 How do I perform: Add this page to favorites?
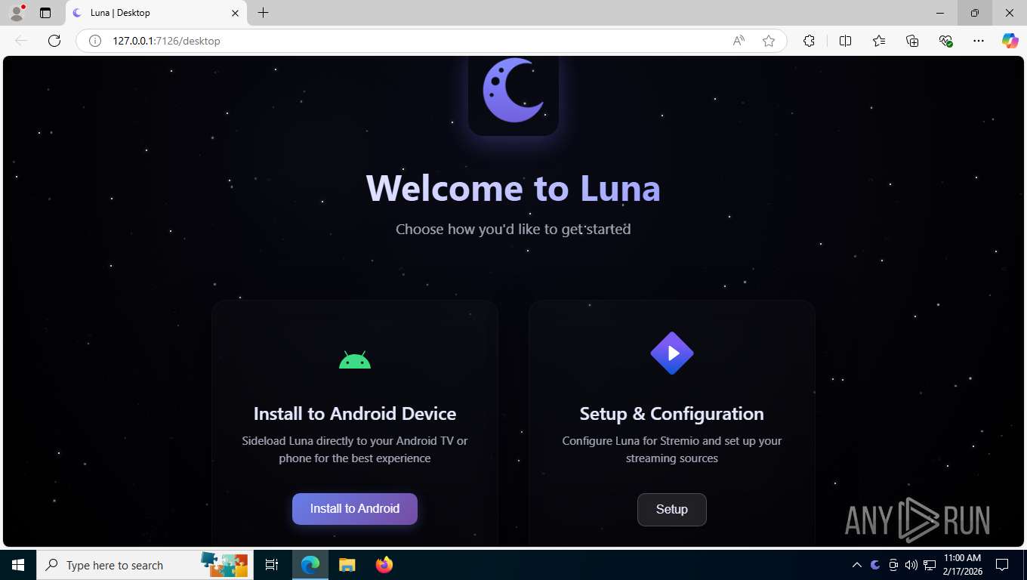pos(769,41)
